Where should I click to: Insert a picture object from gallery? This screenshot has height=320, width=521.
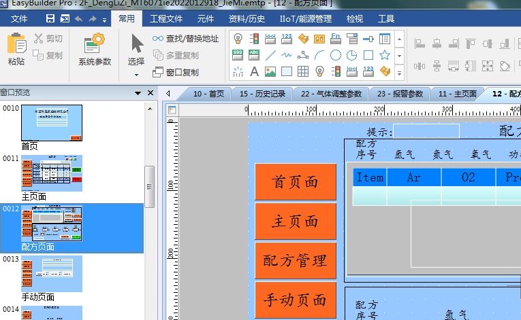pyautogui.click(x=270, y=71)
